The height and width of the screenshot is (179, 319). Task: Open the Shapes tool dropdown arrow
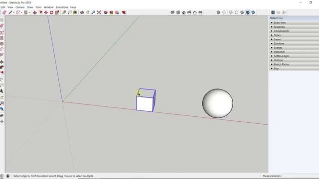pos(29,12)
